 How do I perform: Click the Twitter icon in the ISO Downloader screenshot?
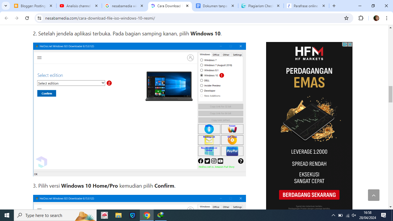(207, 161)
